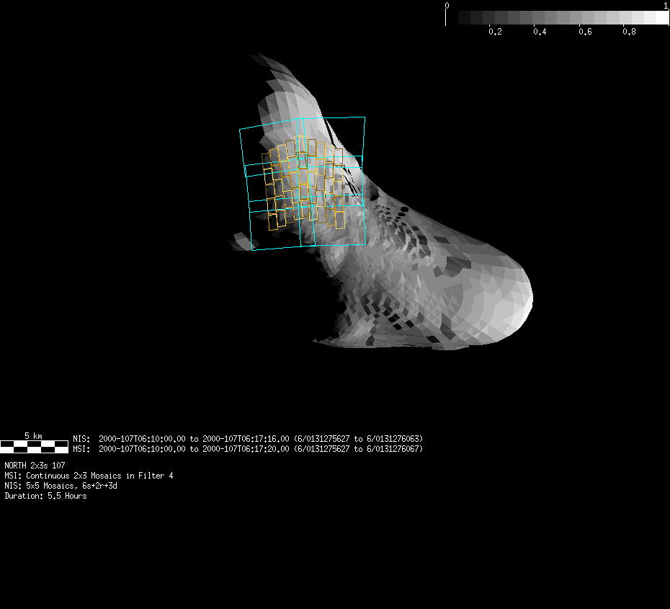Click the checkered 5 km scale bar
Screen dimensions: 670x609
(x=34, y=446)
